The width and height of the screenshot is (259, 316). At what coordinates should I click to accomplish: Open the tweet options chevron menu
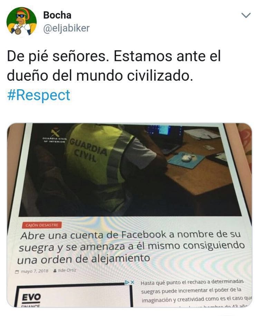point(246,16)
